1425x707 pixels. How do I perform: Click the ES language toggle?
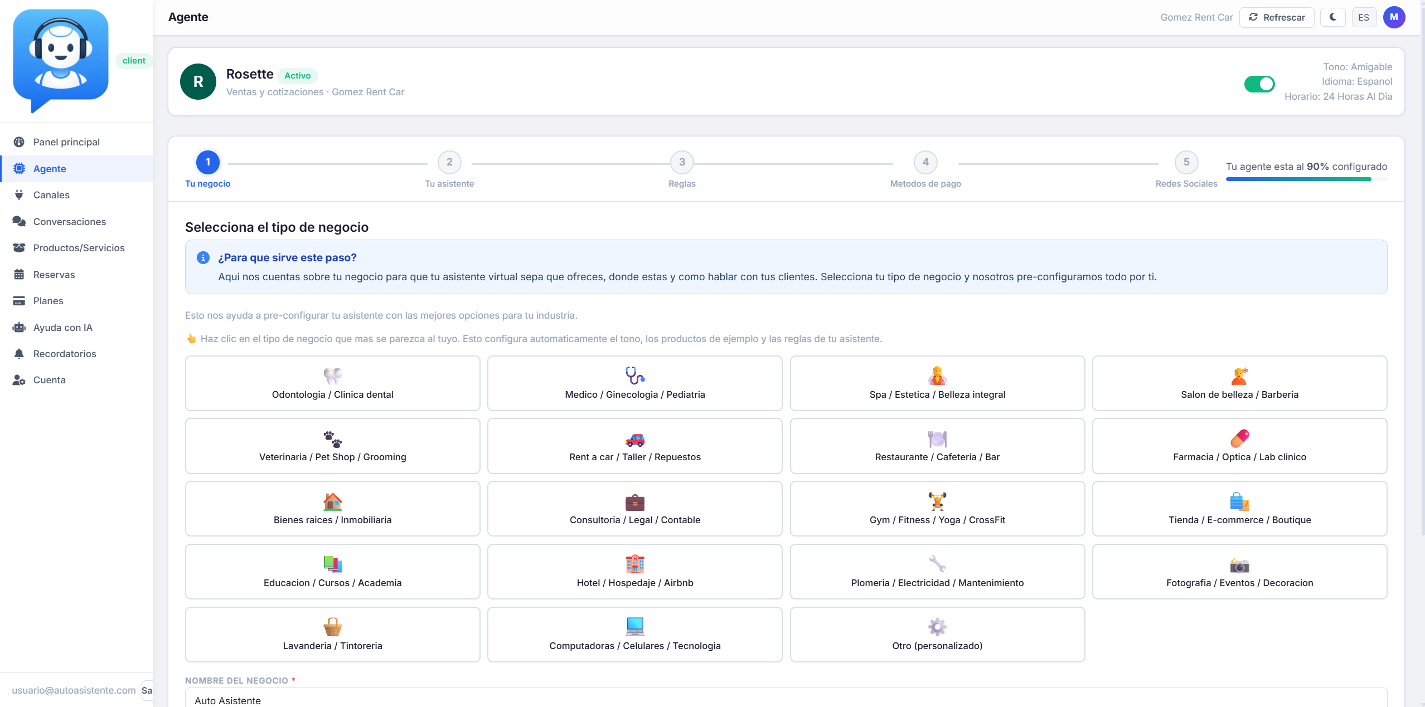(1364, 17)
